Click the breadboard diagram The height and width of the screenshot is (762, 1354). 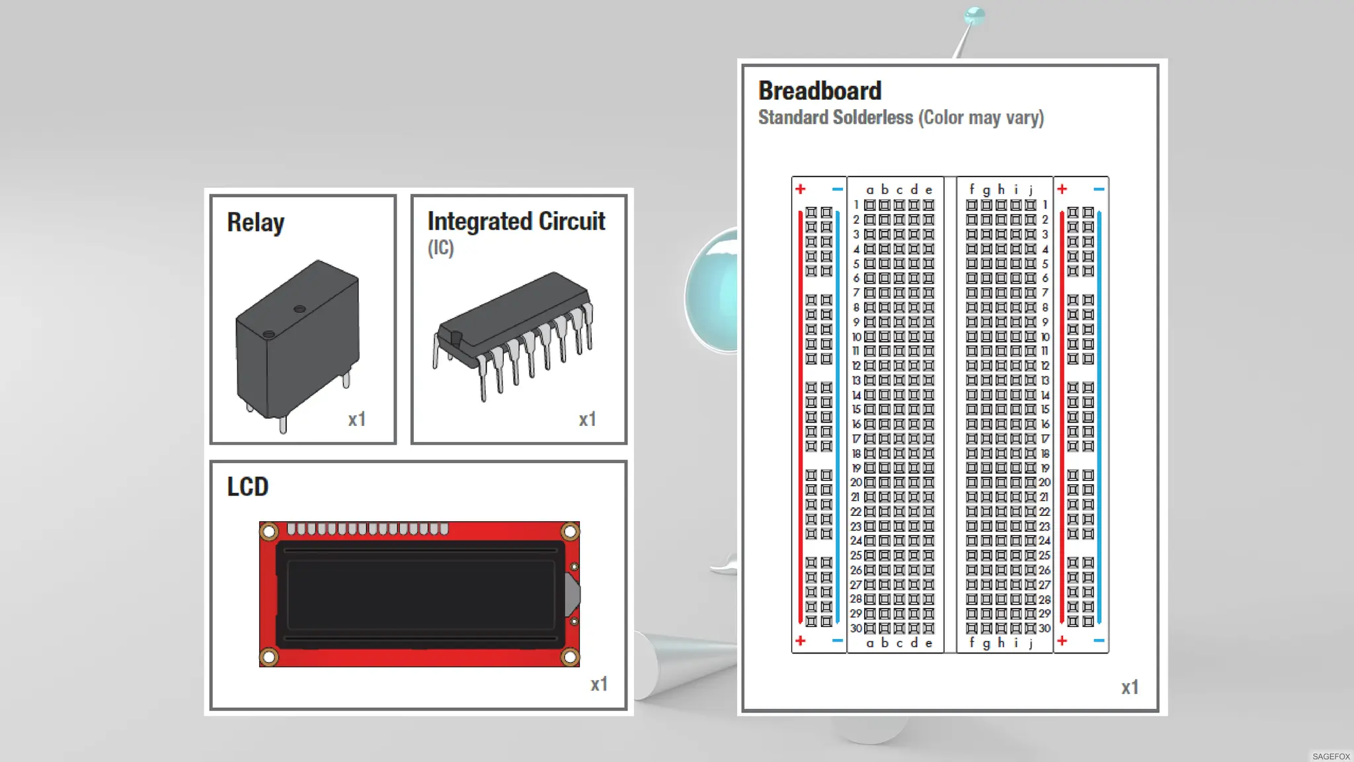click(x=950, y=415)
